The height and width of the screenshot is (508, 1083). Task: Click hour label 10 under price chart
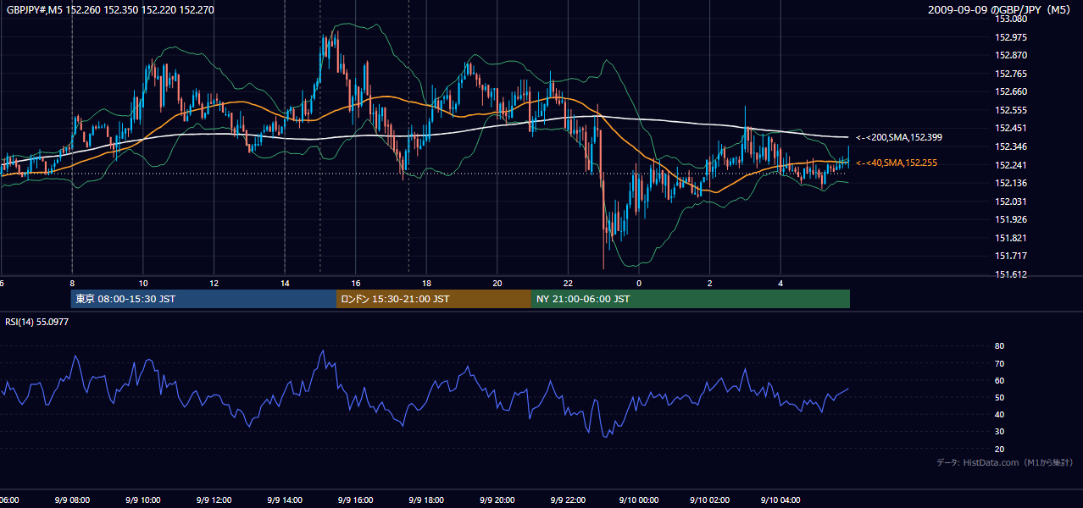pyautogui.click(x=143, y=283)
